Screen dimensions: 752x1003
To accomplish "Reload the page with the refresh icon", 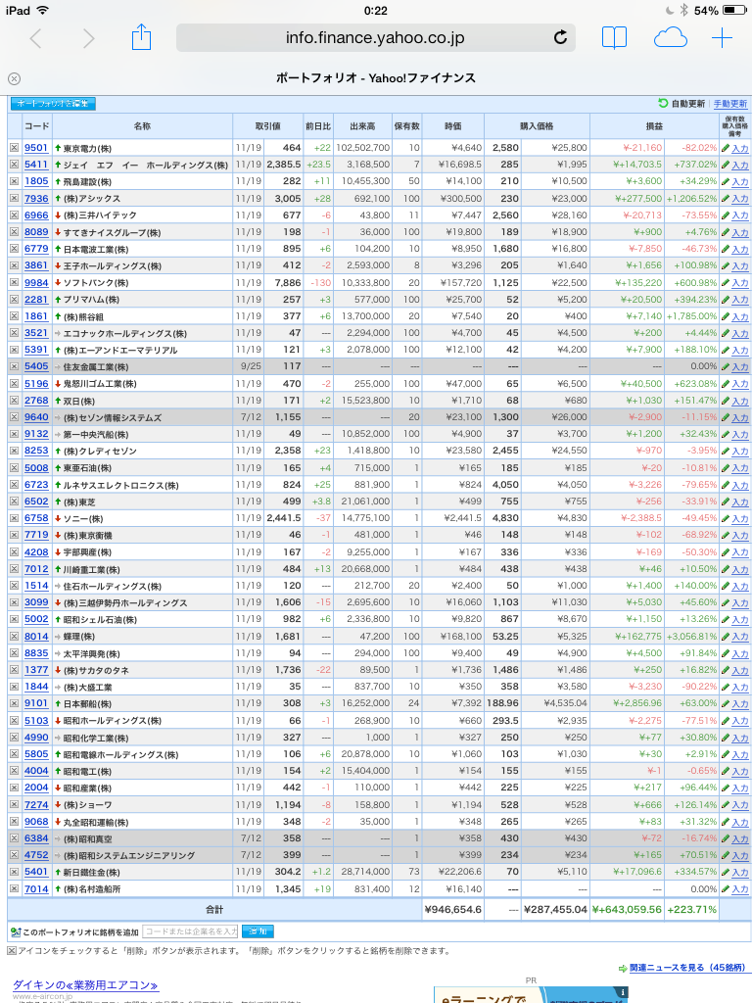I will [561, 38].
